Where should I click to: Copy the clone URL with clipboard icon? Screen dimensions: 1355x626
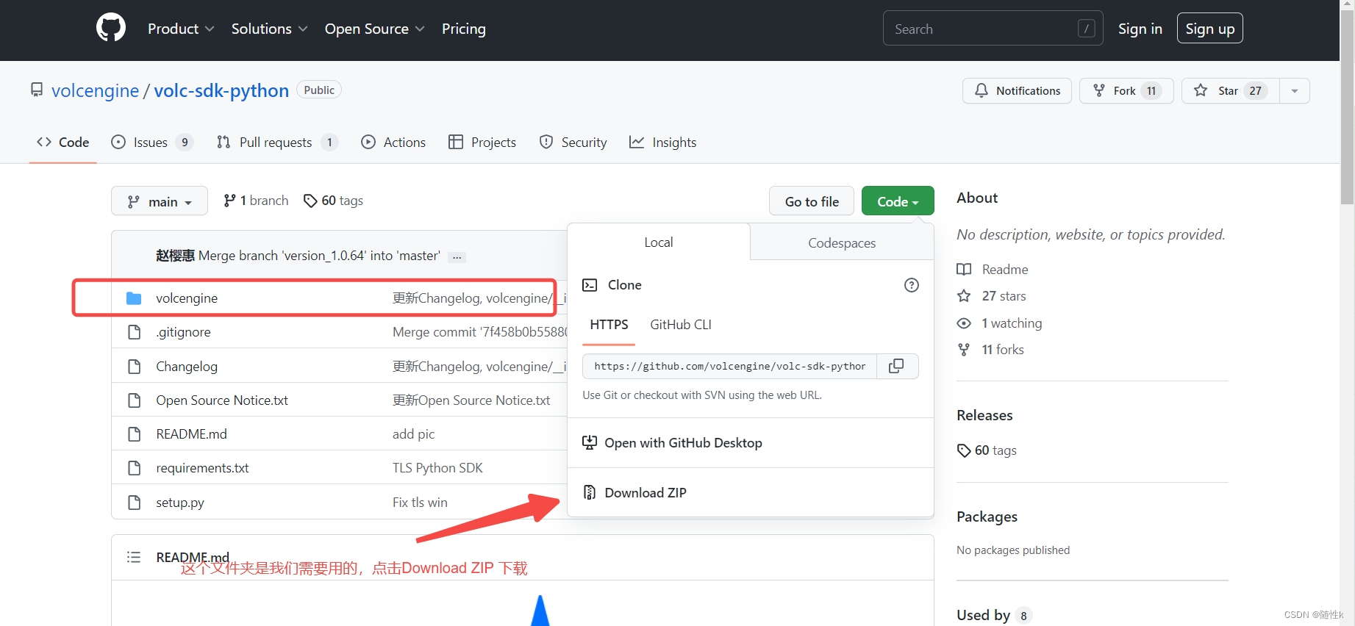[896, 366]
